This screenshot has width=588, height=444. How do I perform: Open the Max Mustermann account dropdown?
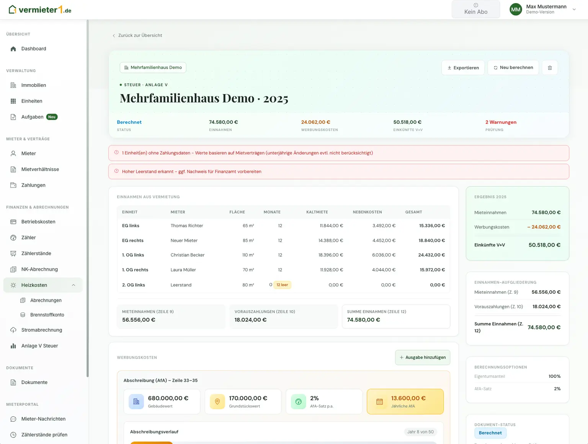(x=543, y=9)
